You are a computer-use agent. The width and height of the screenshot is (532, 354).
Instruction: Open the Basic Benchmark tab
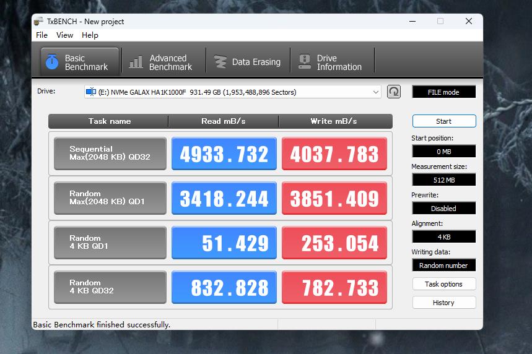80,62
